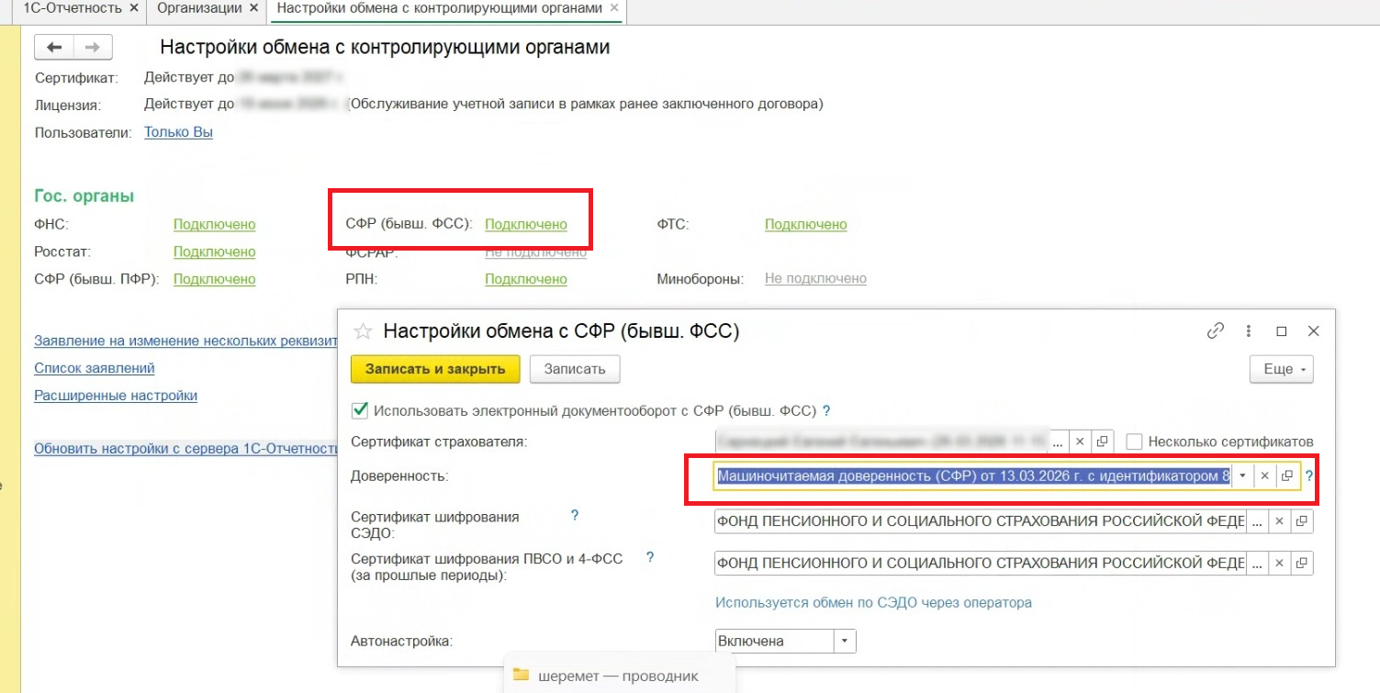This screenshot has height=693, width=1380.
Task: Click the Сертификат: label in the main window
Action: coord(76,78)
